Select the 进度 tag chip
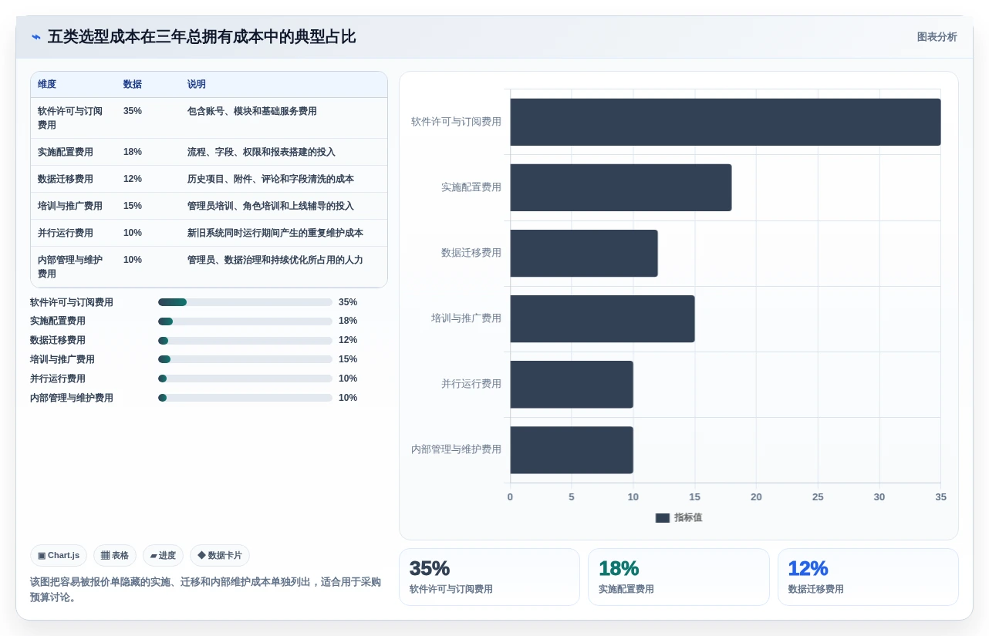This screenshot has width=989, height=636. click(x=163, y=555)
